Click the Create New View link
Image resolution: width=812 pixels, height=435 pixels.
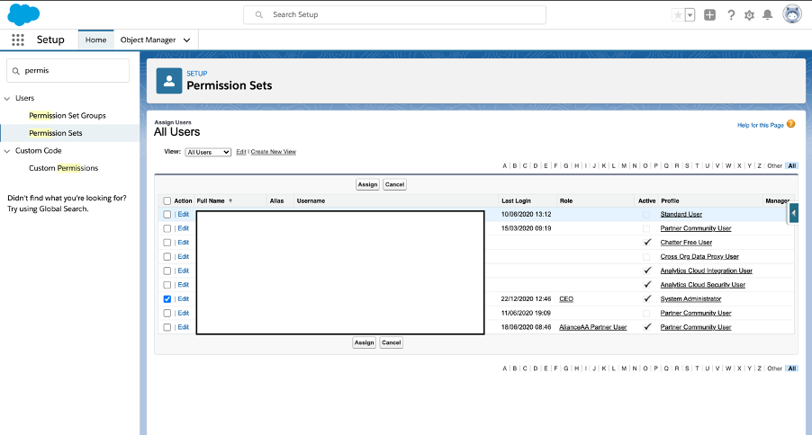click(274, 152)
